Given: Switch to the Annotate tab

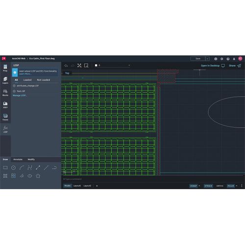Looking at the screenshot, I should click(18, 159).
